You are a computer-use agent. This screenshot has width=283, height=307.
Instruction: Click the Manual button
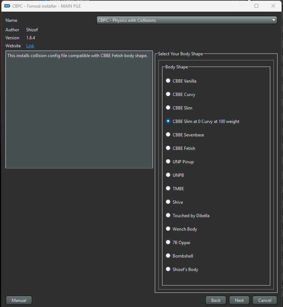pyautogui.click(x=19, y=300)
